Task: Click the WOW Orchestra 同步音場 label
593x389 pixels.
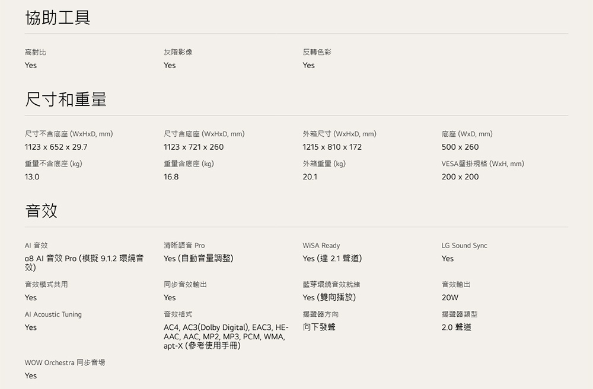Action: (65, 362)
